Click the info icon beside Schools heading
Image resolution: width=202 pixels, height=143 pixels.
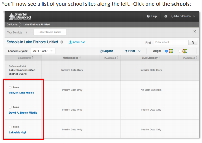tap(62, 42)
